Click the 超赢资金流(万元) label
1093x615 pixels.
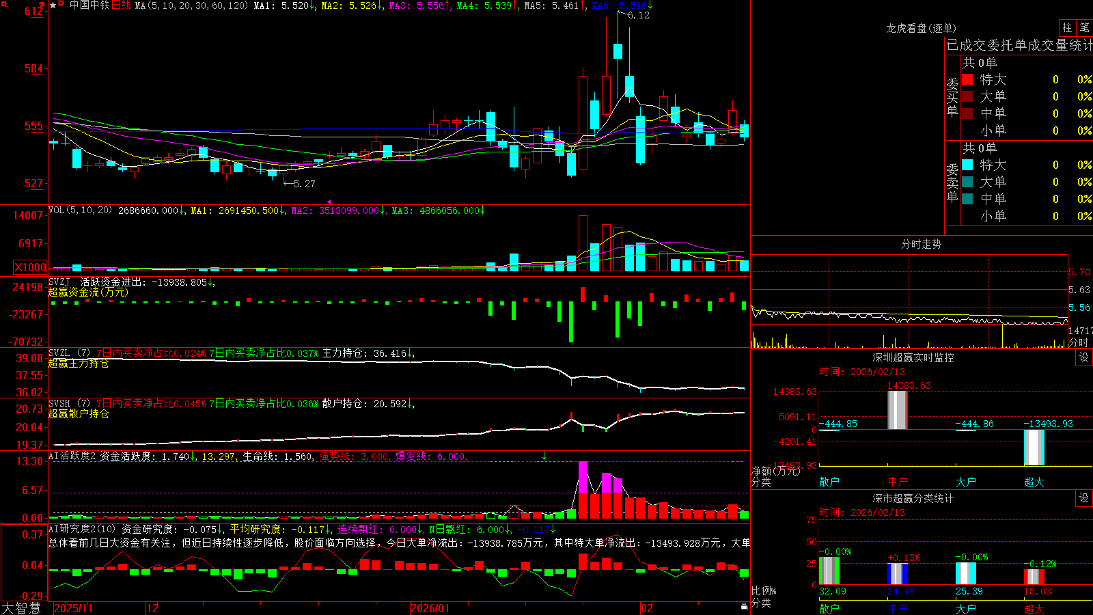pyautogui.click(x=87, y=292)
